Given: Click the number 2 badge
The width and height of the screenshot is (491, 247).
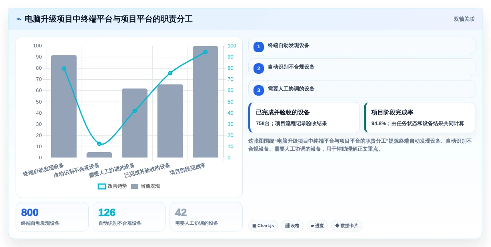Looking at the screenshot, I should [259, 69].
